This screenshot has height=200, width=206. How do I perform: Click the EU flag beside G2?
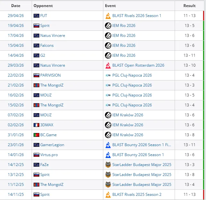[x=36, y=55]
